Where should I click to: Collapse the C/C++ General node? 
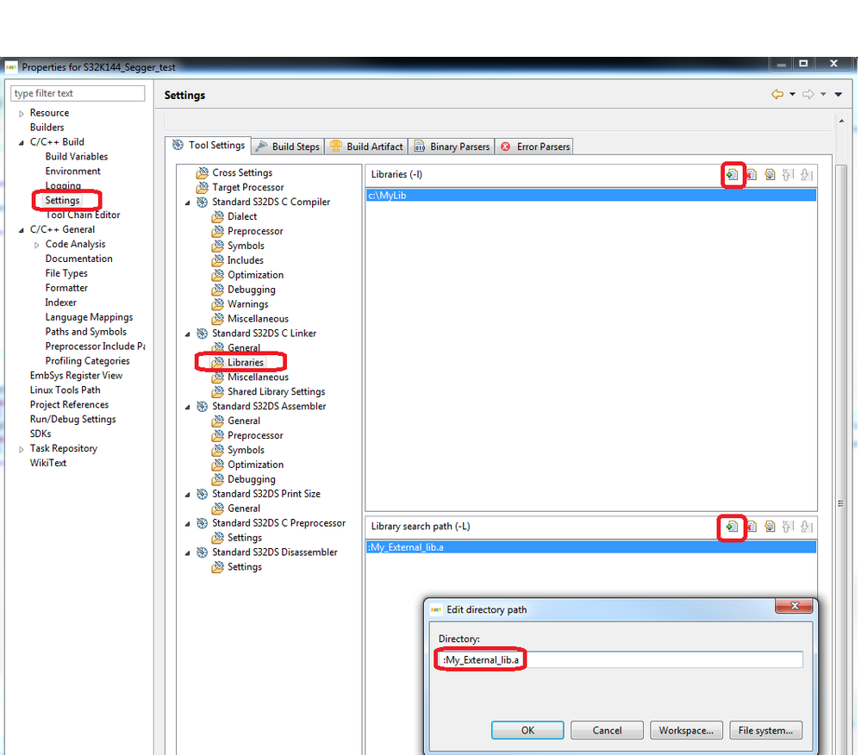click(22, 230)
